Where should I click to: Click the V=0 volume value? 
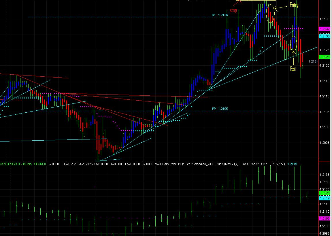(158, 164)
